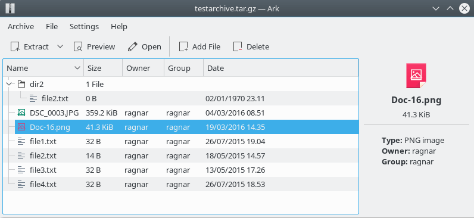Click the 14 B file2.txt icon
474x218 pixels.
coord(21,155)
